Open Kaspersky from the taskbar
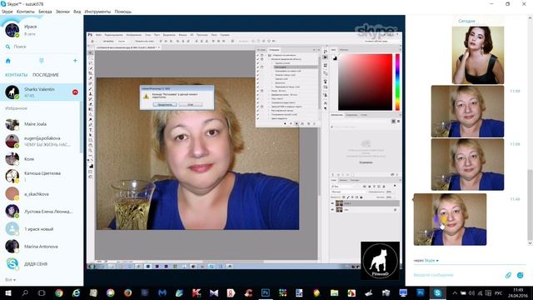The image size is (533, 300). point(197,292)
